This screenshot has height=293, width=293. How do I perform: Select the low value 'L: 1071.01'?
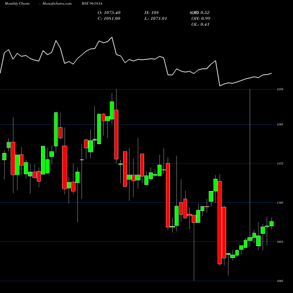[x=156, y=19]
